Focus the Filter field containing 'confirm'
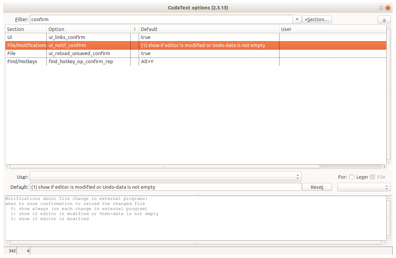Viewport: 396px width, 258px height. coord(161,19)
